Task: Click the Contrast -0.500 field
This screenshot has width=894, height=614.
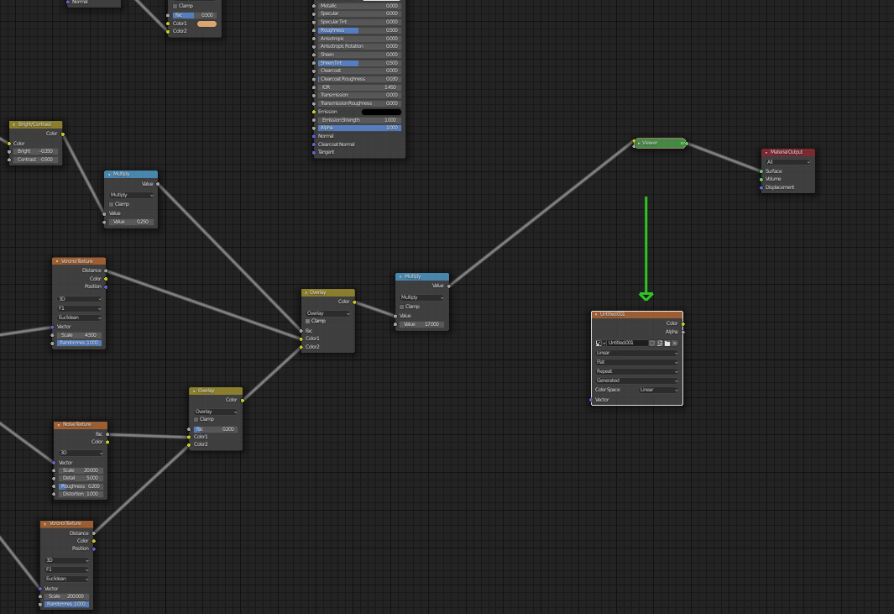Action: (36, 160)
